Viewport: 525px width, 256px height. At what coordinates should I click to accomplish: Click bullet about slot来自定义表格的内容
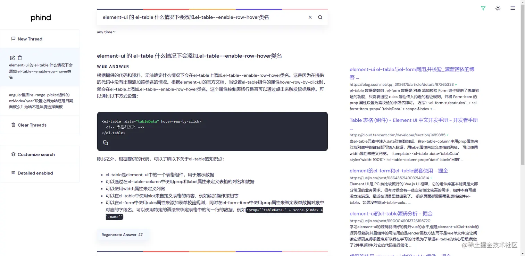click(172, 196)
